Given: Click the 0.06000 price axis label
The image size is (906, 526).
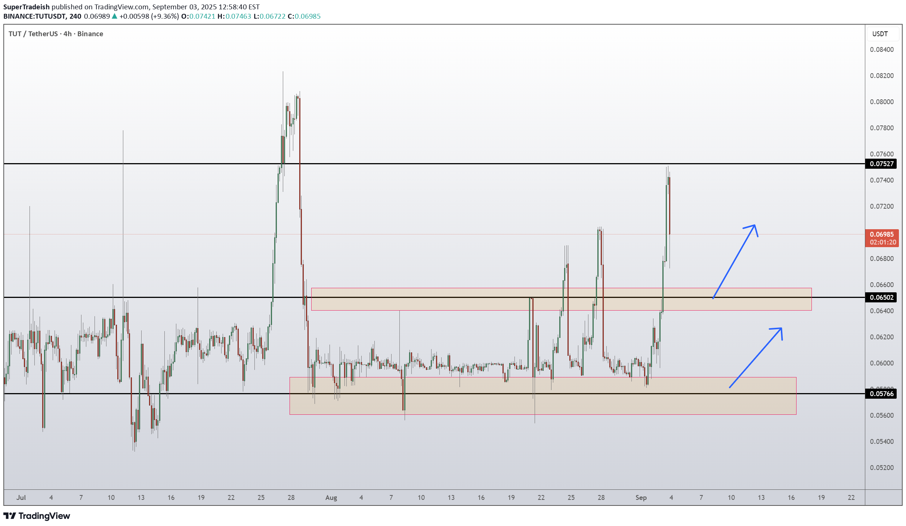Looking at the screenshot, I should 882,363.
